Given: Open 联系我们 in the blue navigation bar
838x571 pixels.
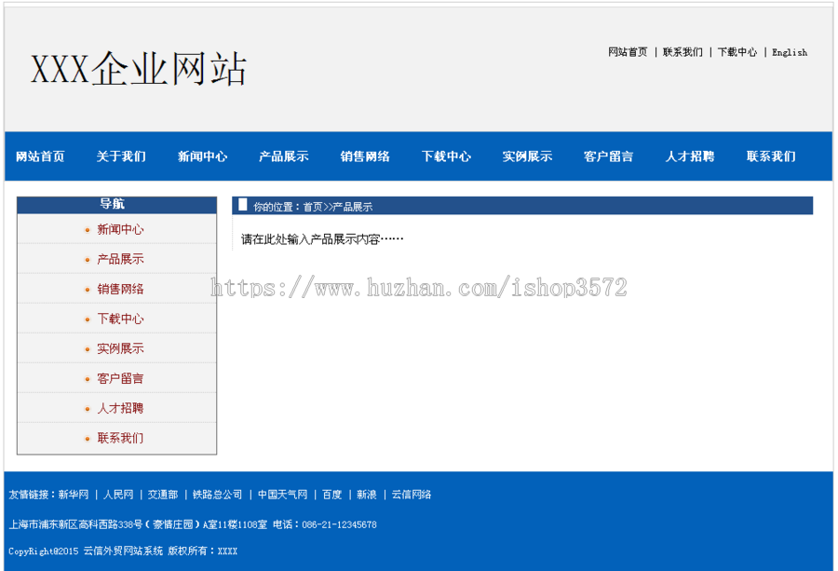Looking at the screenshot, I should coord(771,156).
